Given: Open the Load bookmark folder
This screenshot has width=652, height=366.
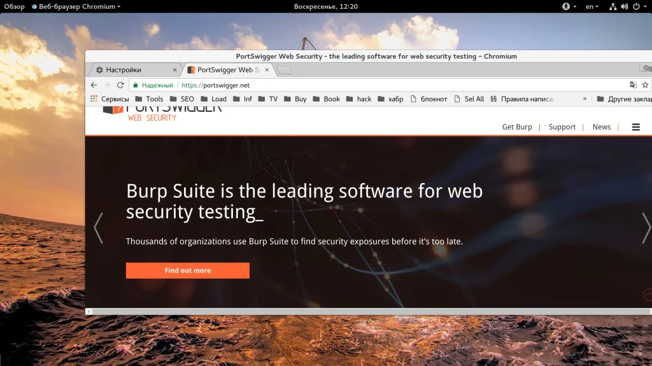Looking at the screenshot, I should coord(214,98).
